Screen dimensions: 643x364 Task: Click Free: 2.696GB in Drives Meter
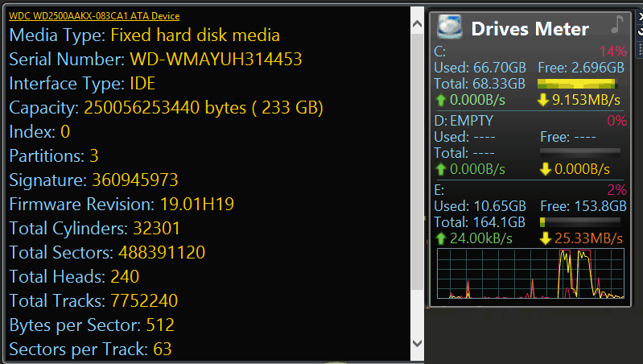(x=581, y=68)
